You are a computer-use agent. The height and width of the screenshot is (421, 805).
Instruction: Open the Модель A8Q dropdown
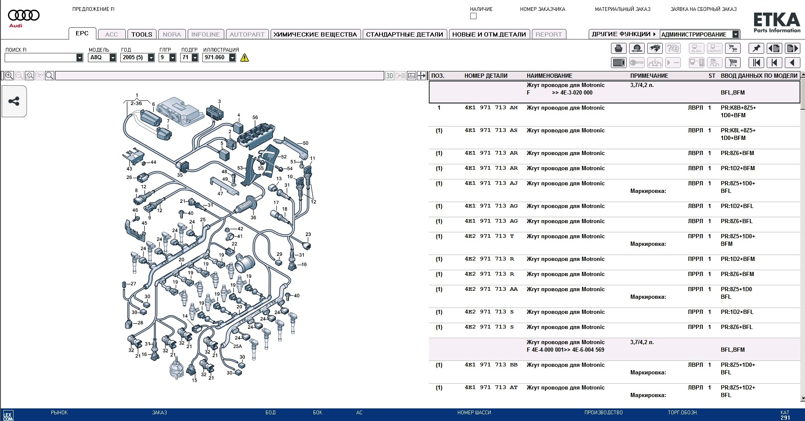(112, 58)
